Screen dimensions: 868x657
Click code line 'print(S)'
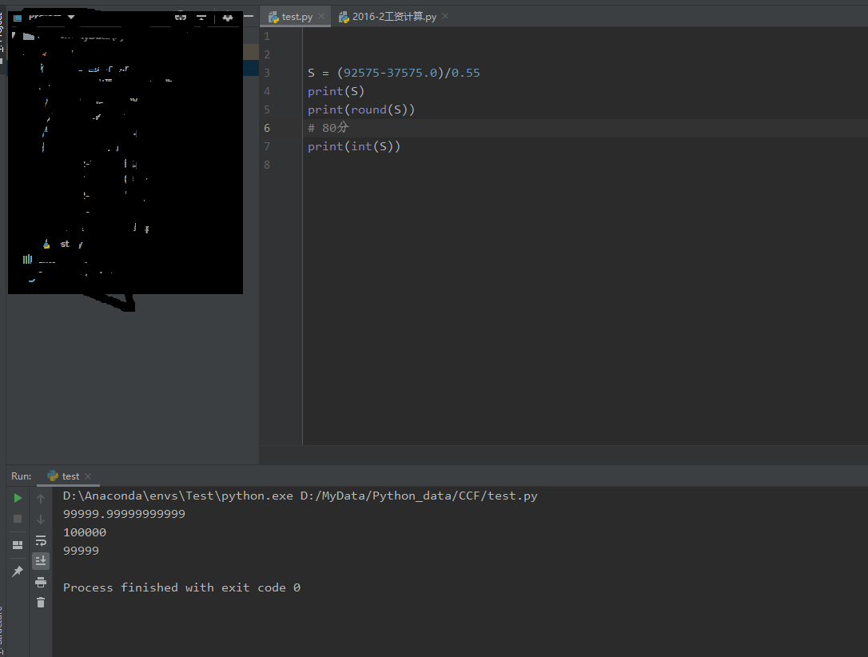(x=336, y=91)
